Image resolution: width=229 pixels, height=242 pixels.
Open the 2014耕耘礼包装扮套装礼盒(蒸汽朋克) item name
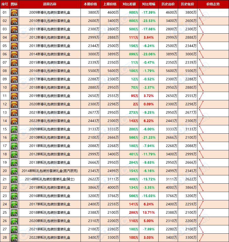(50, 171)
